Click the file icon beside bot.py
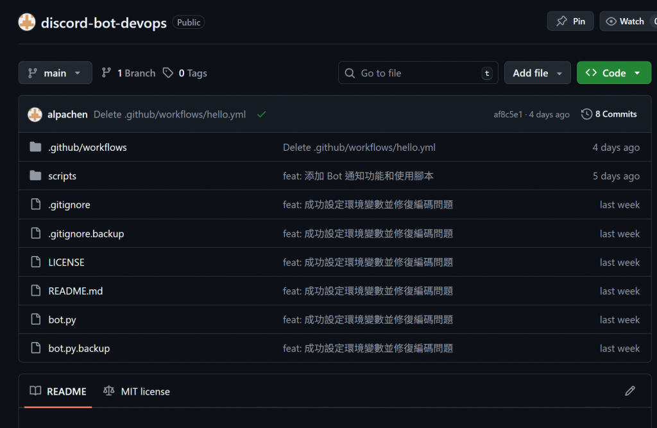The width and height of the screenshot is (657, 428). tap(36, 319)
